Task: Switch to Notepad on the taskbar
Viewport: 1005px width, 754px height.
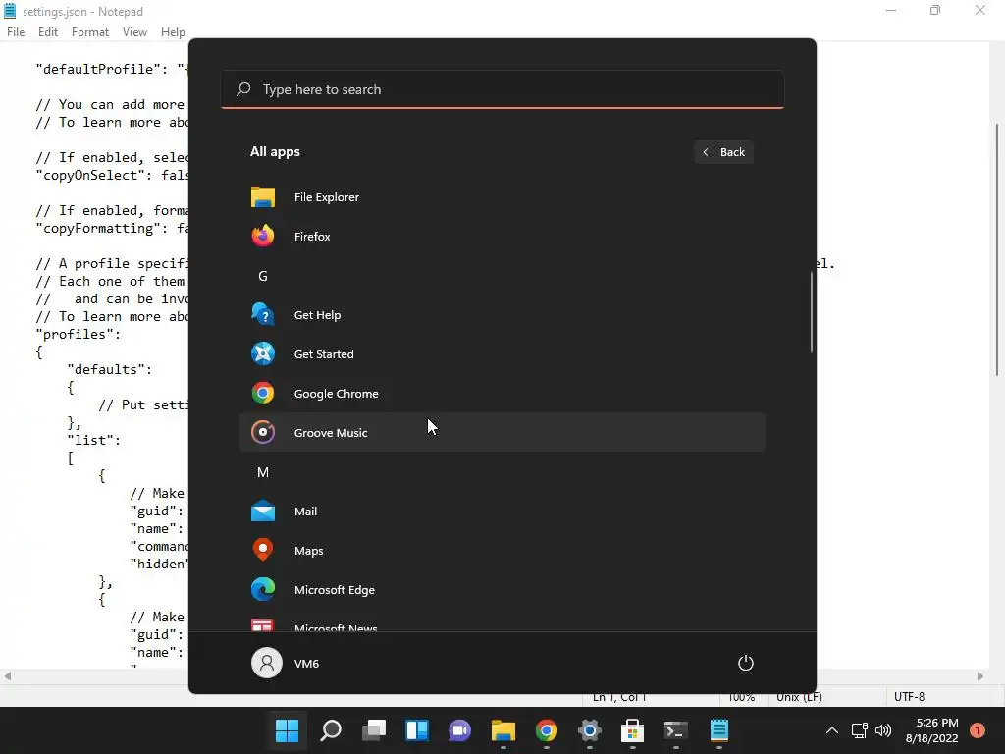Action: pyautogui.click(x=719, y=730)
